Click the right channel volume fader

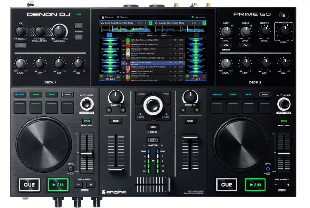pos(190,137)
